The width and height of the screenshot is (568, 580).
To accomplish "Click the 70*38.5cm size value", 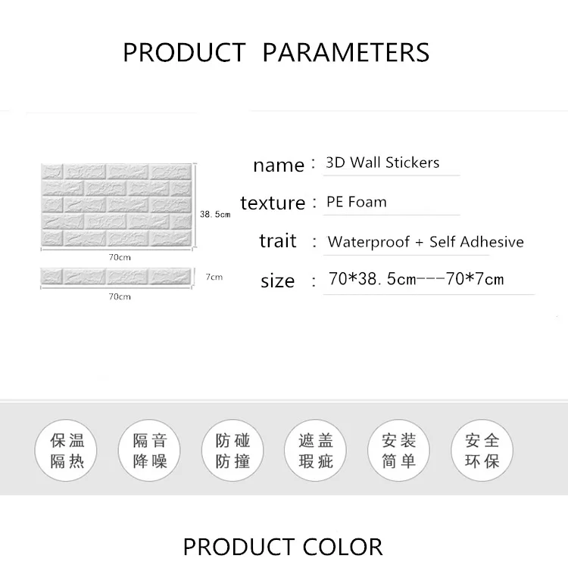I will point(373,279).
